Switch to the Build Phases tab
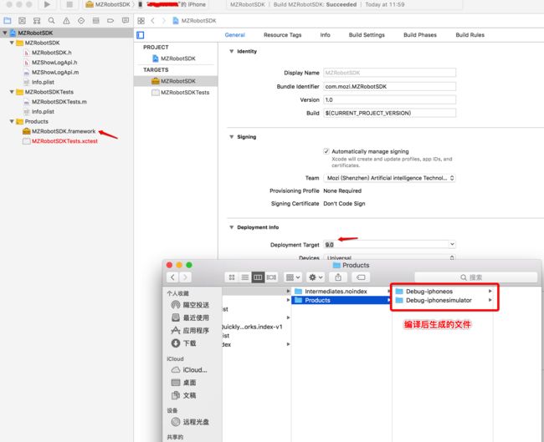Viewport: 544px width, 442px height. (420, 35)
